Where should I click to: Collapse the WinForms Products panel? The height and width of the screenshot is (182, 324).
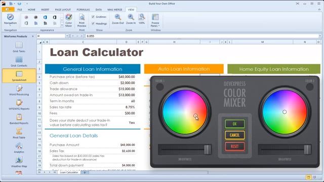click(32, 36)
